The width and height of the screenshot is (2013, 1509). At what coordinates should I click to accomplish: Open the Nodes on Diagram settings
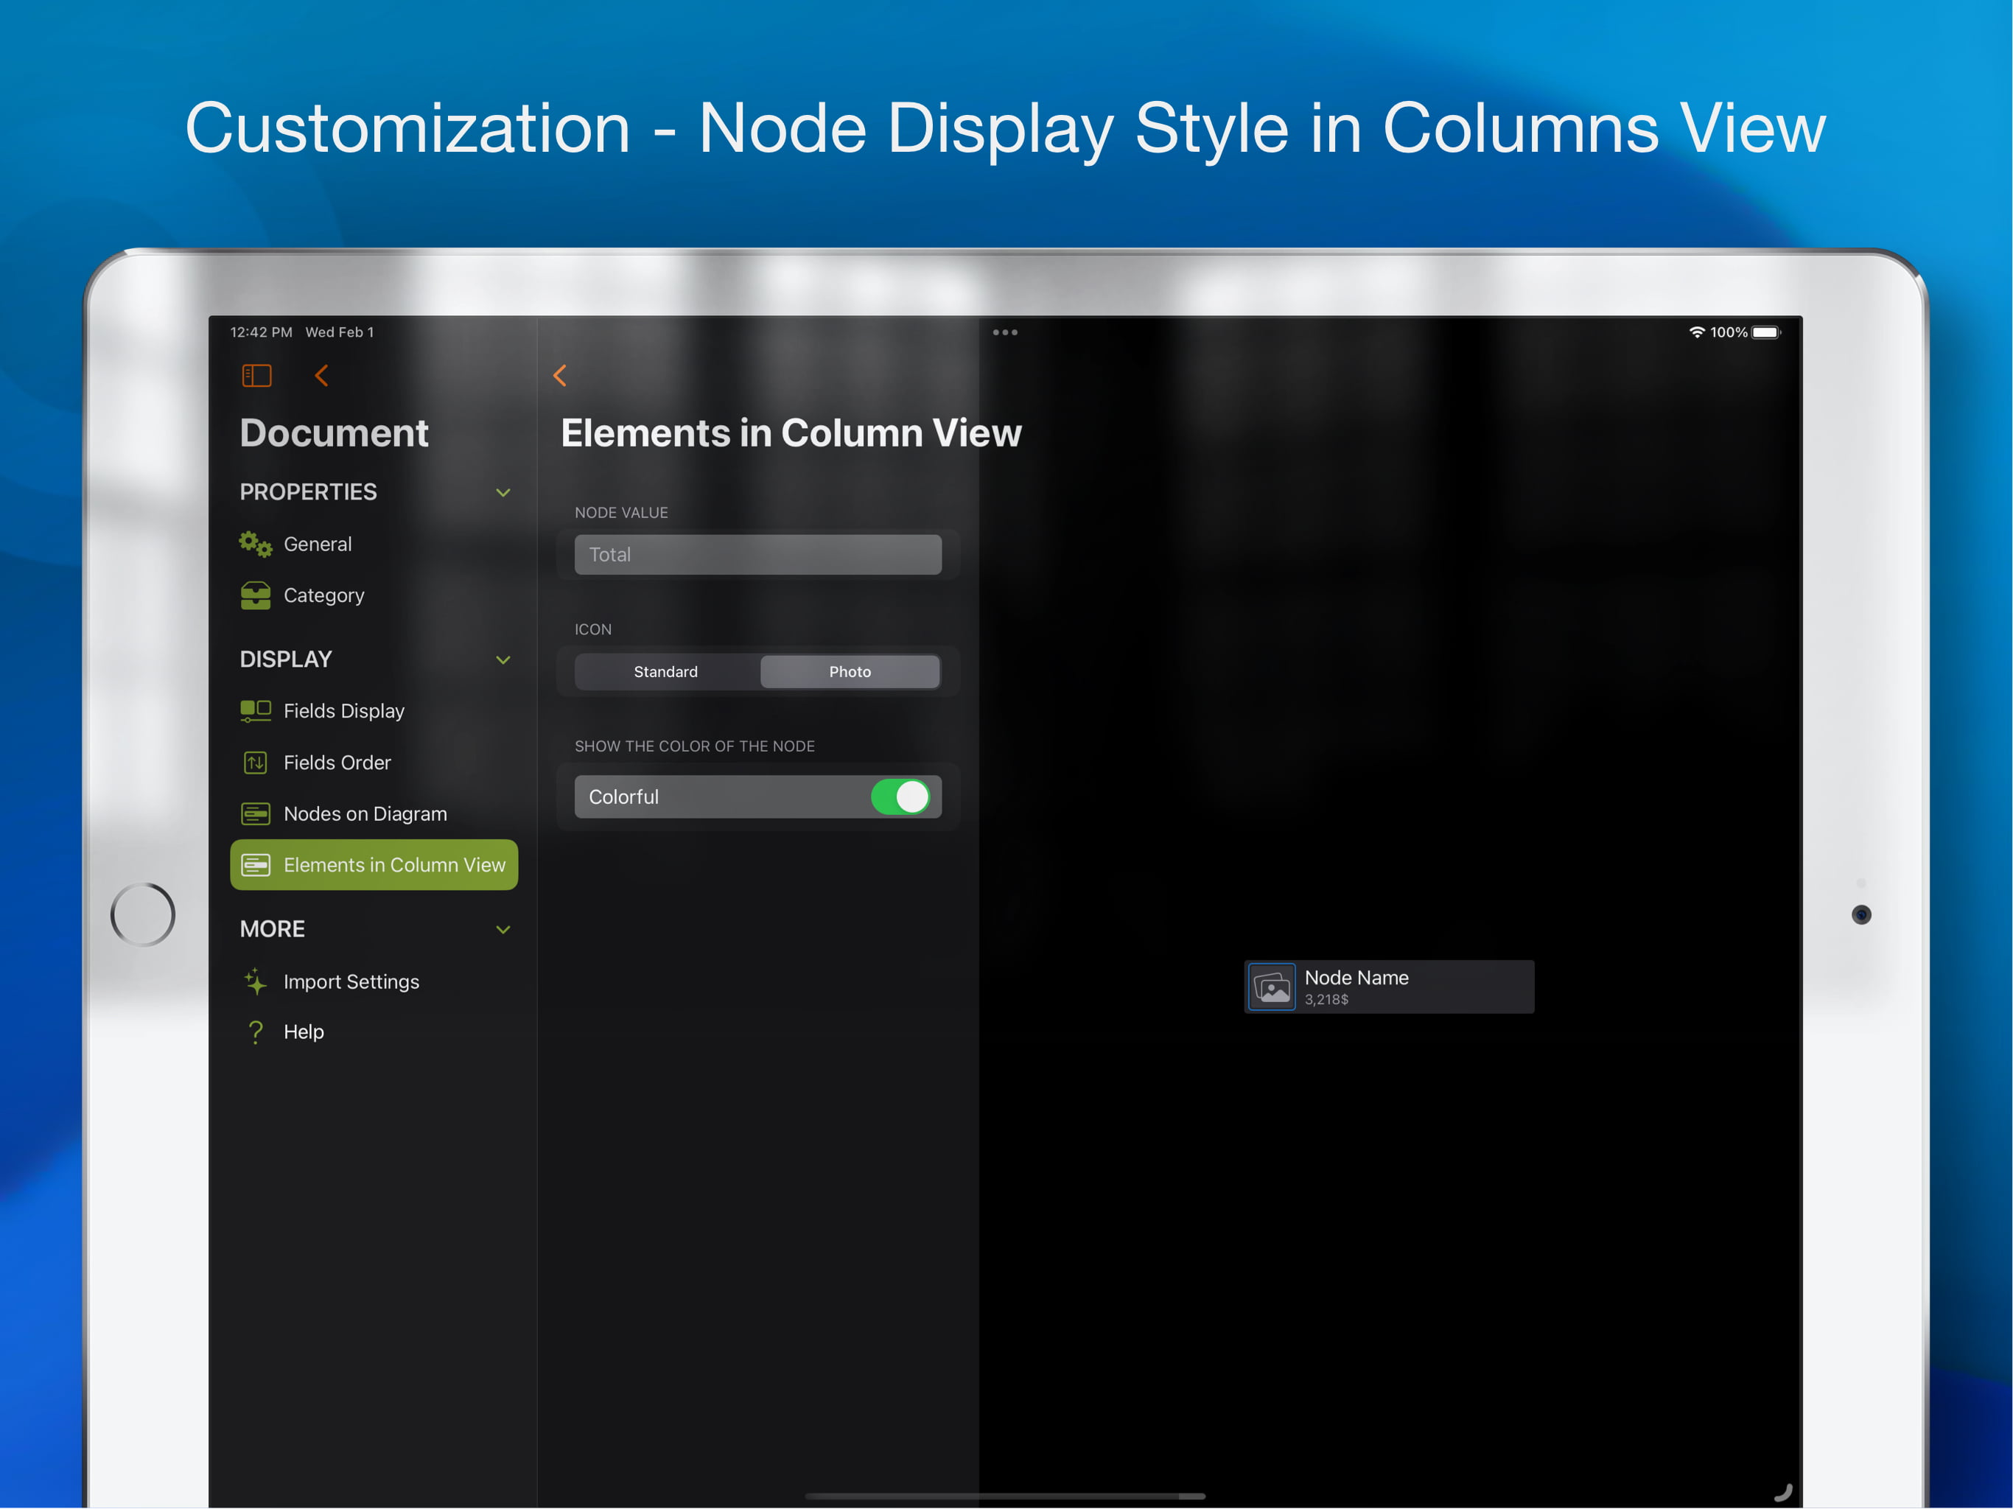pyautogui.click(x=365, y=813)
